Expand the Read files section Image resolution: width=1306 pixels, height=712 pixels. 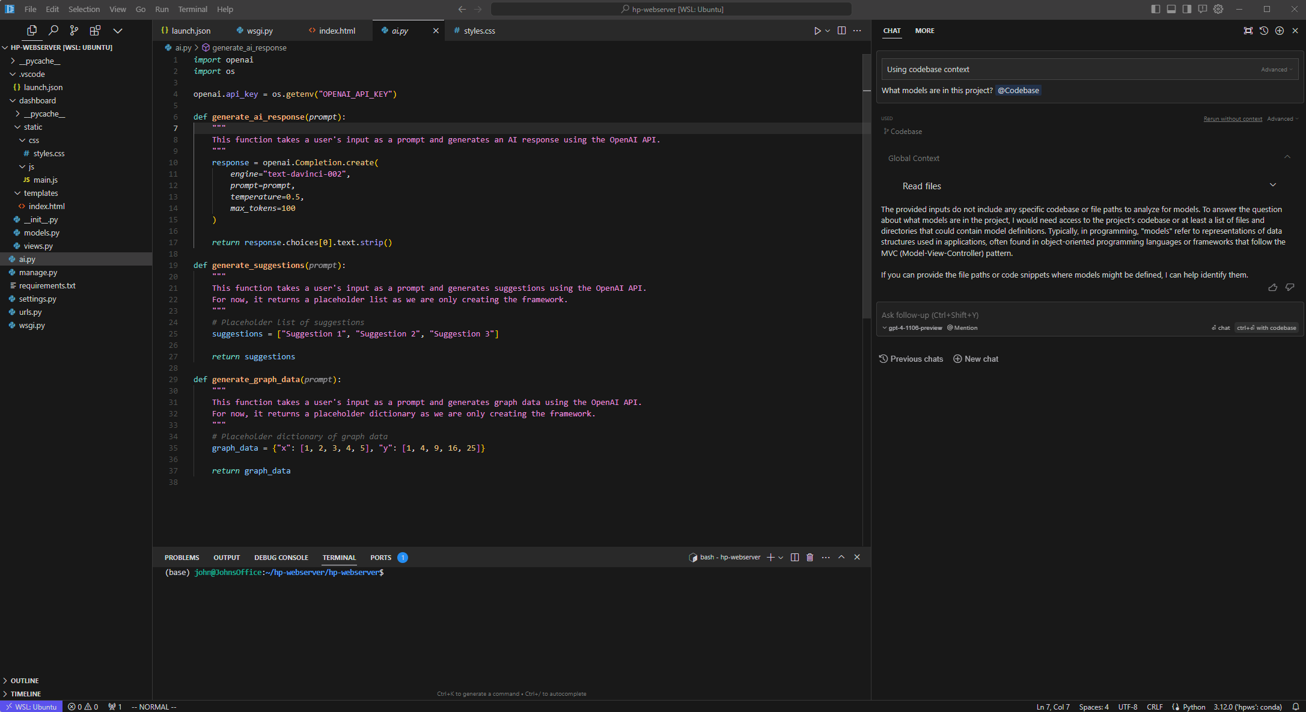[1272, 185]
